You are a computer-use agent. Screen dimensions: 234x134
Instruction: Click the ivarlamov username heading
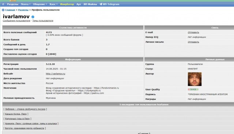(16, 16)
